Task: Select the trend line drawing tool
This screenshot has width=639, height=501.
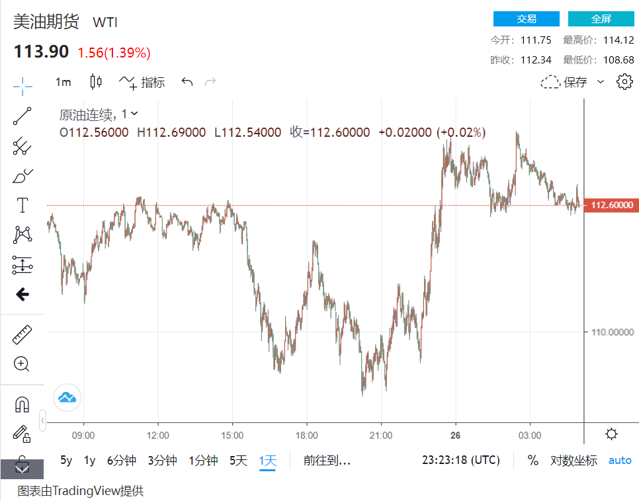Action: click(22, 116)
